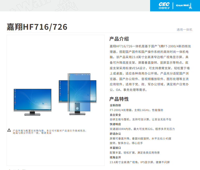Click the feature title 丰富接口
This screenshot has width=200, height=170.
[115, 148]
